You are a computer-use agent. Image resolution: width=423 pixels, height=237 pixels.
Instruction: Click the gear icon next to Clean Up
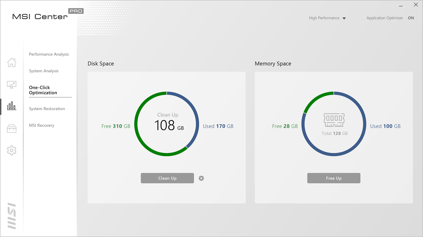tap(201, 178)
